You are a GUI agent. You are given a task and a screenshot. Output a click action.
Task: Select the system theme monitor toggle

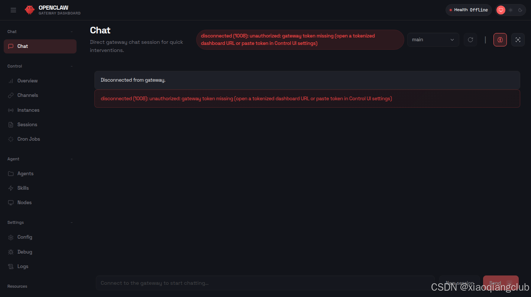[x=501, y=10]
